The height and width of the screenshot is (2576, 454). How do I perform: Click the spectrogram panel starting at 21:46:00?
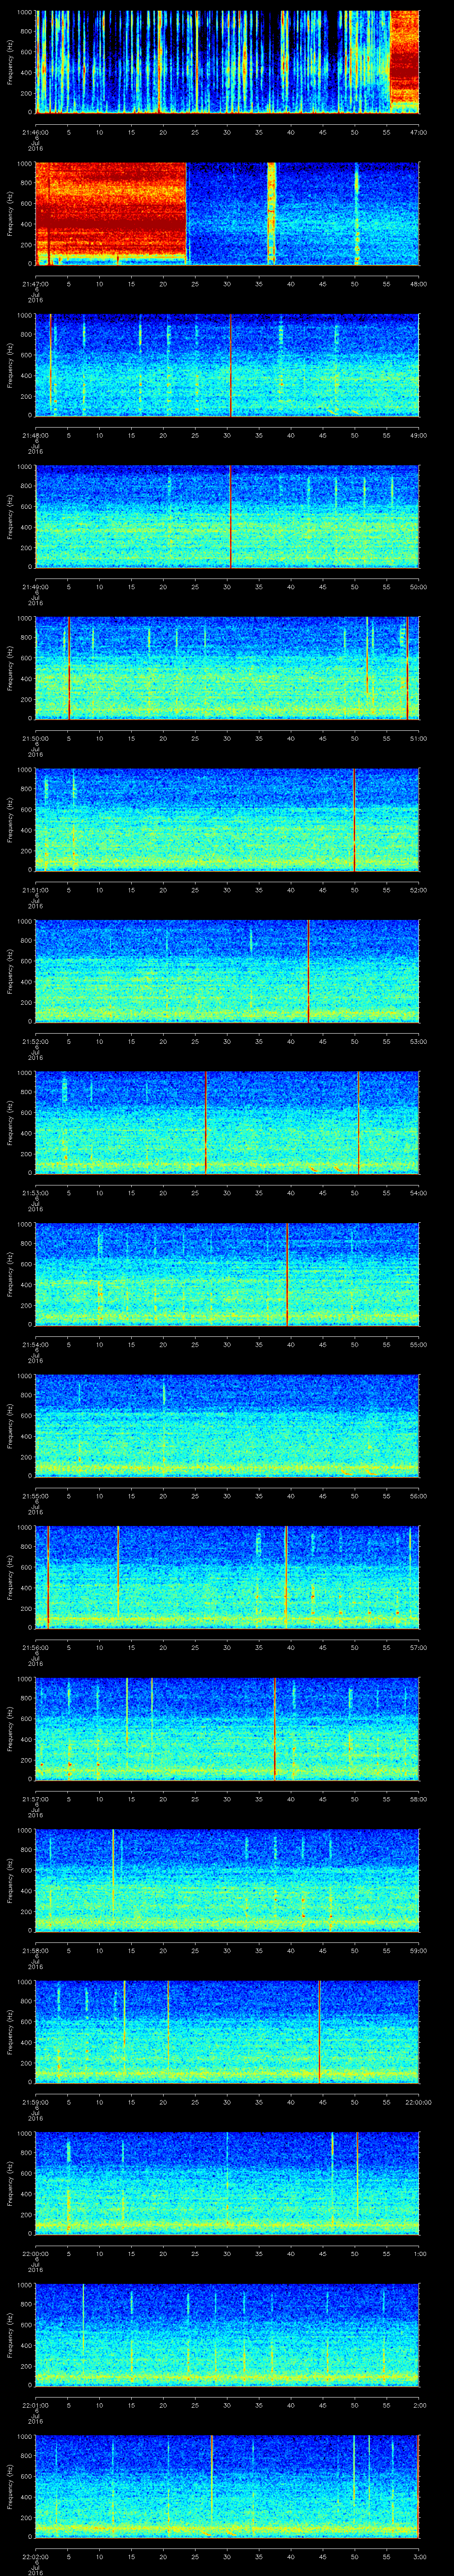point(227,62)
